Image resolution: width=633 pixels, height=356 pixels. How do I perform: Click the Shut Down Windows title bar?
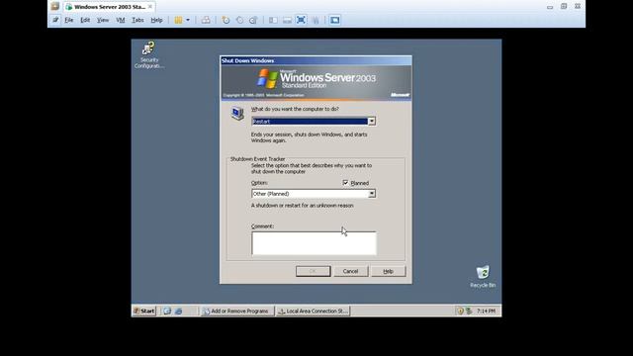(316, 60)
